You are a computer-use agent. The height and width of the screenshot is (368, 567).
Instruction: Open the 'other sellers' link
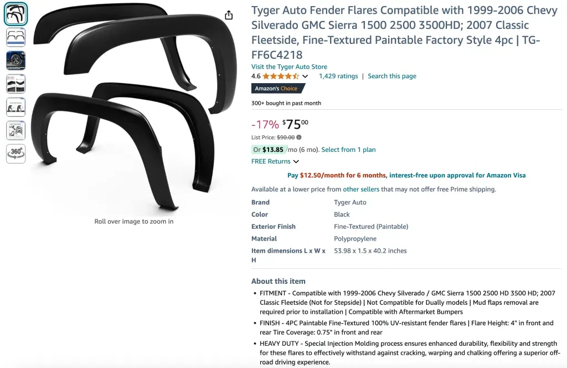click(x=361, y=190)
